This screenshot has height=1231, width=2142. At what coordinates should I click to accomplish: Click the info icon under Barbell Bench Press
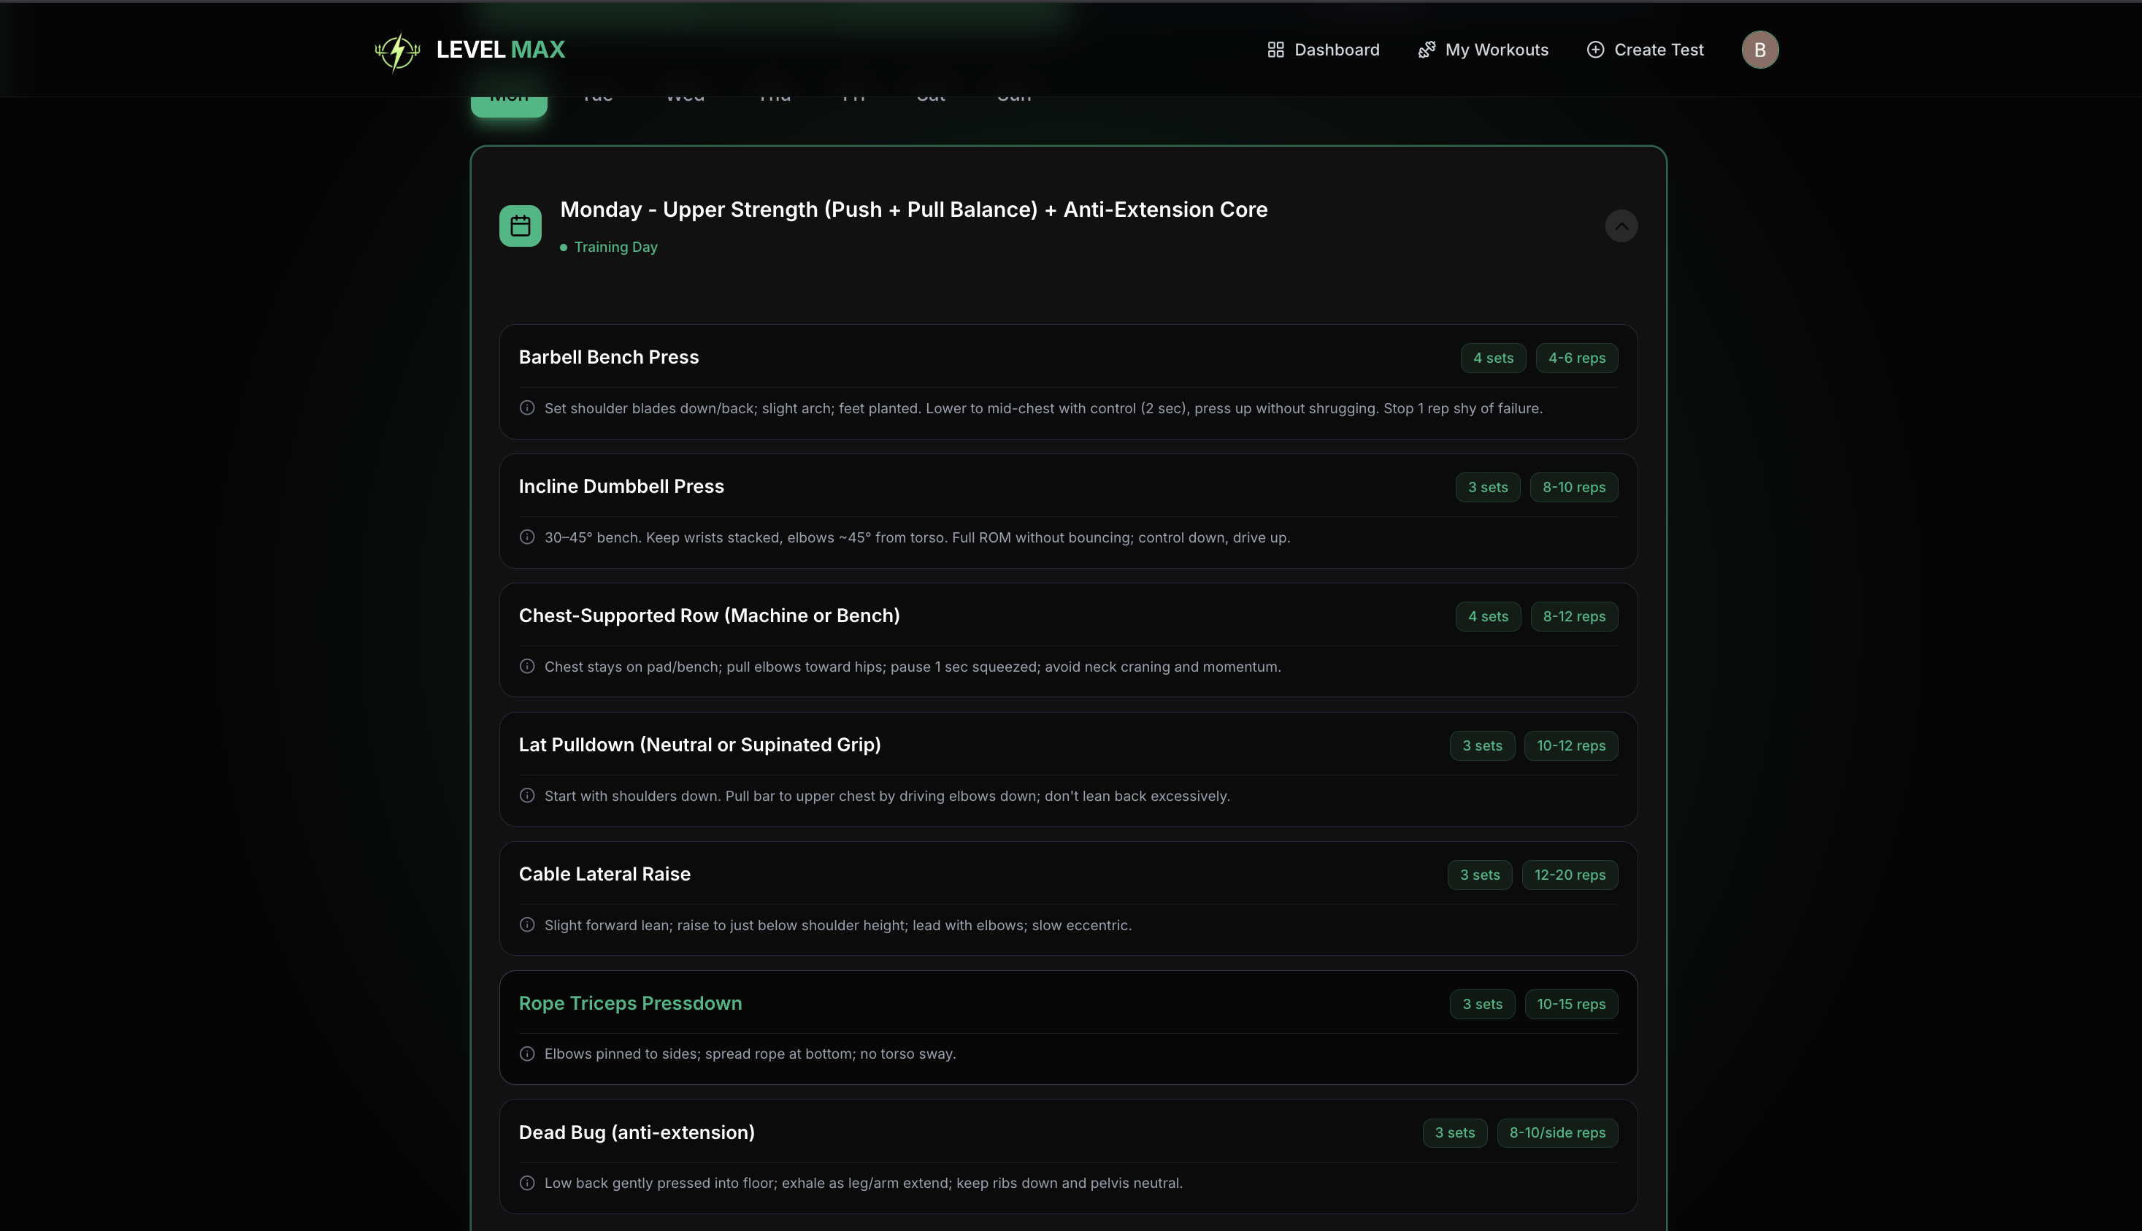(528, 408)
